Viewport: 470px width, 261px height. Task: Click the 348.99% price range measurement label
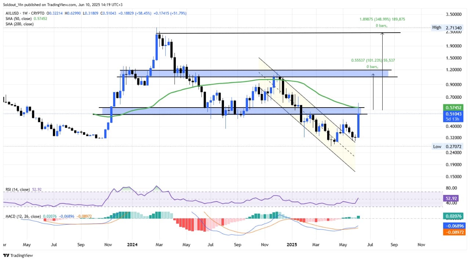click(382, 19)
